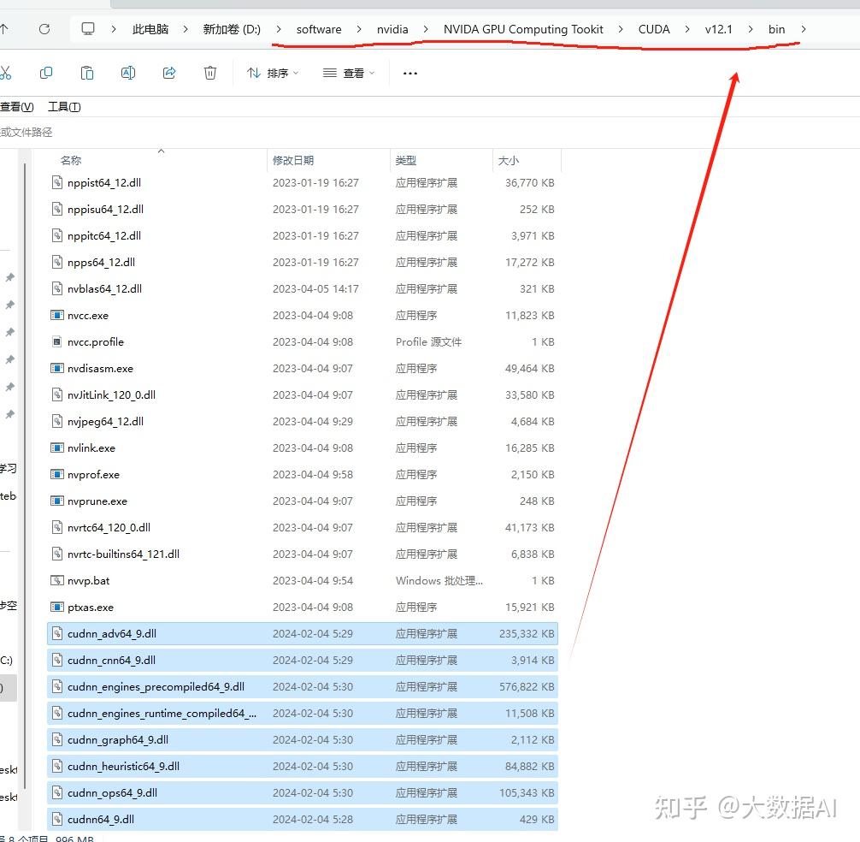860x842 pixels.
Task: Open the 排序 sort dropdown
Action: [x=271, y=73]
